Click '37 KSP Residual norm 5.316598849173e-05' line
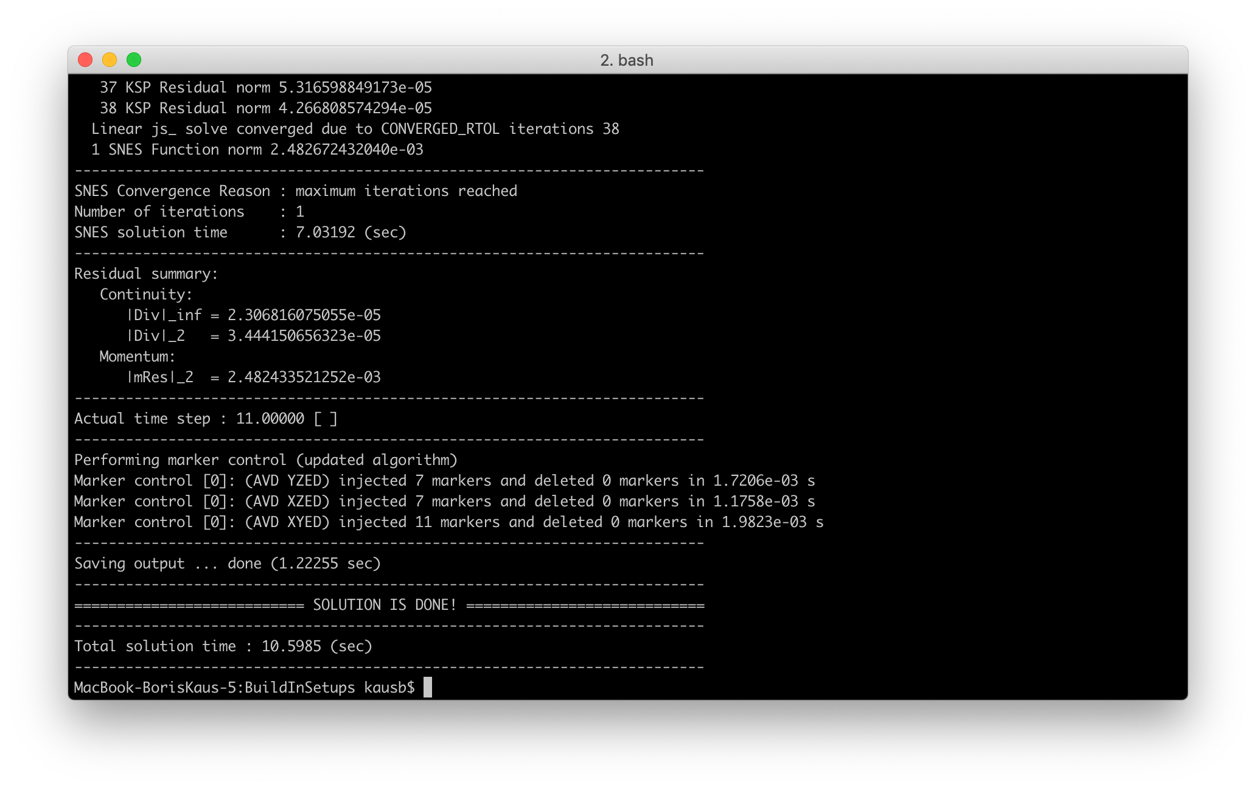 tap(266, 88)
